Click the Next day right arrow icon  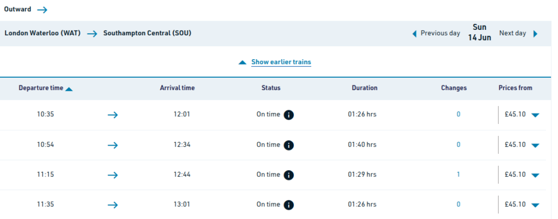[x=535, y=34]
